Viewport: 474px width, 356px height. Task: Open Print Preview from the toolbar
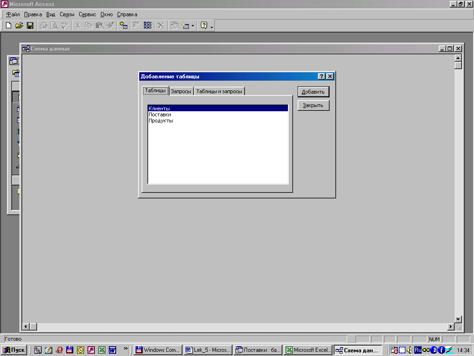54,26
